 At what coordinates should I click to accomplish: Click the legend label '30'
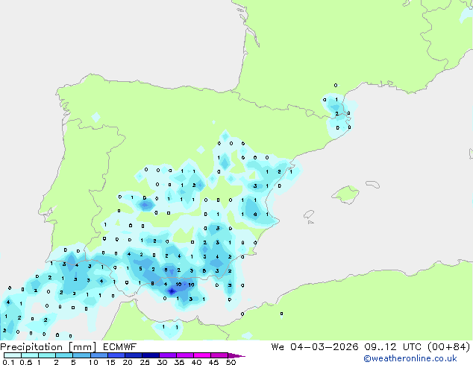pos(162,362)
